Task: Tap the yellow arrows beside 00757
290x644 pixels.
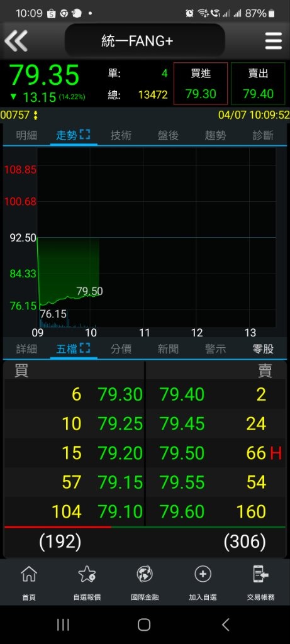Action: pos(36,115)
